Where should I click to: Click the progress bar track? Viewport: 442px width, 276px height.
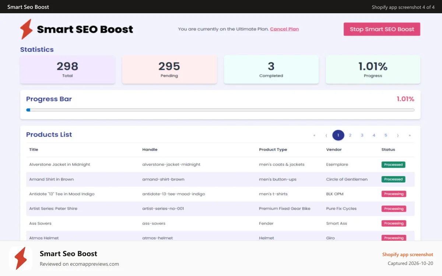pos(220,110)
